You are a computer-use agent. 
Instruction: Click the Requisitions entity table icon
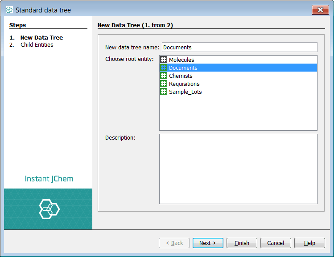pyautogui.click(x=164, y=84)
